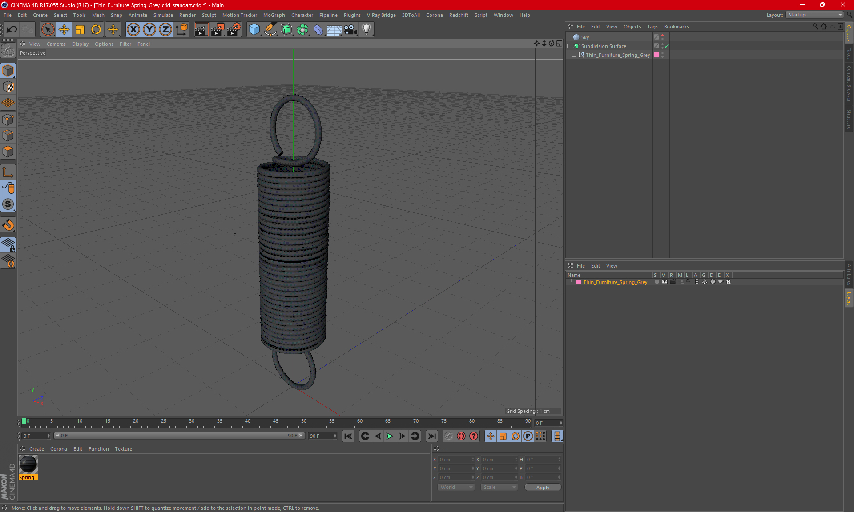
Task: Enable Points mode
Action: point(8,120)
